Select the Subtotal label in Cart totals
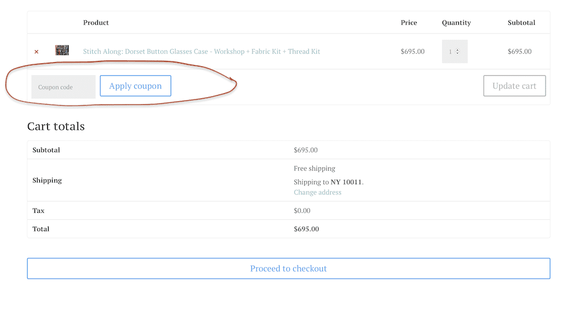This screenshot has height=315, width=586. (x=46, y=150)
